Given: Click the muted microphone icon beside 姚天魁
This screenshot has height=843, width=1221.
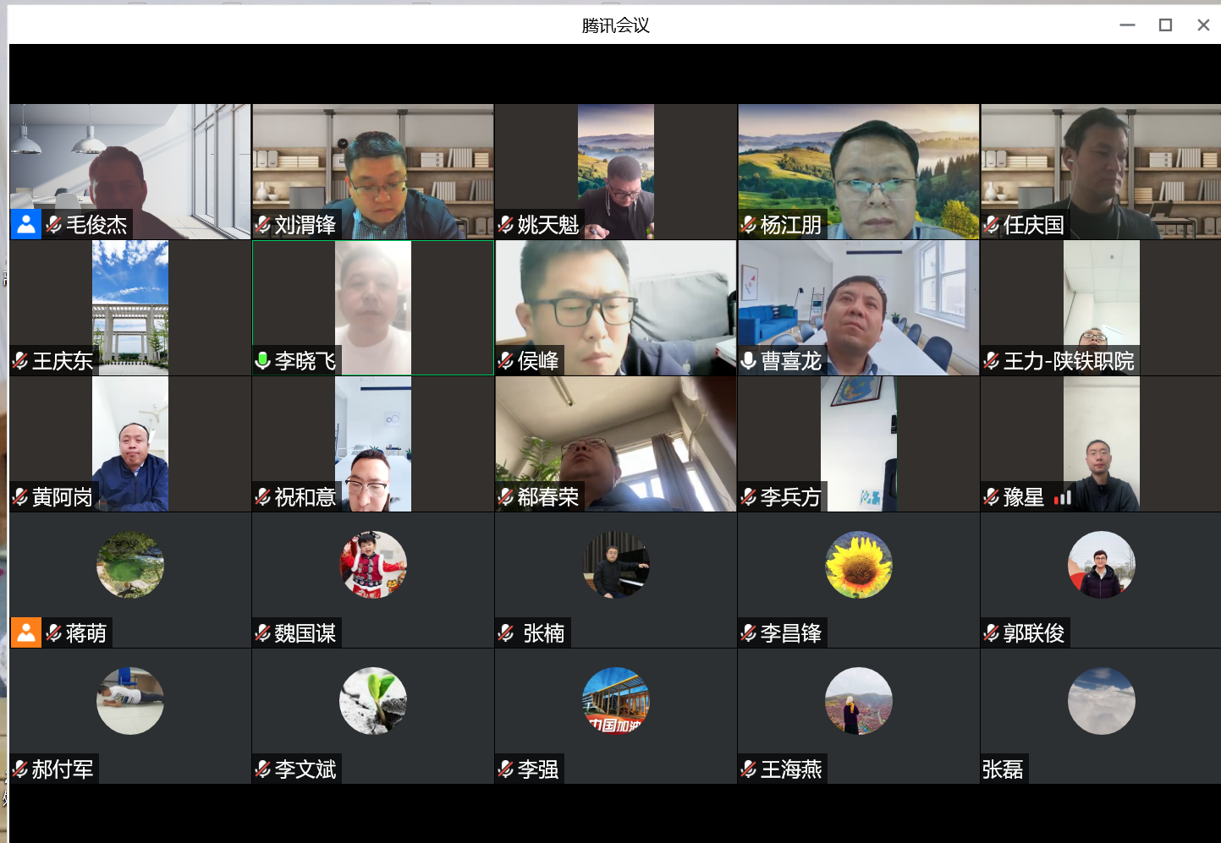Looking at the screenshot, I should [x=506, y=225].
